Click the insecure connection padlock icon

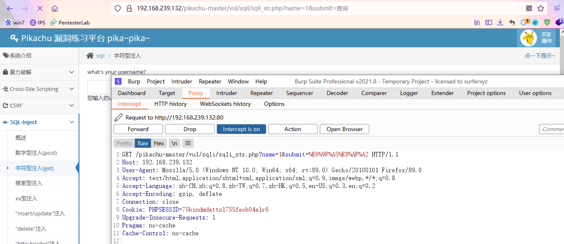click(129, 8)
